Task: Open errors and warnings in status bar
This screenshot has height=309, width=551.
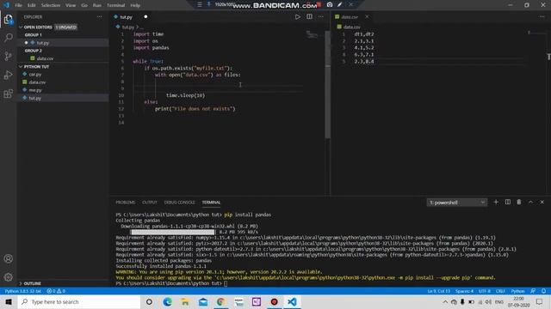Action: [56, 291]
